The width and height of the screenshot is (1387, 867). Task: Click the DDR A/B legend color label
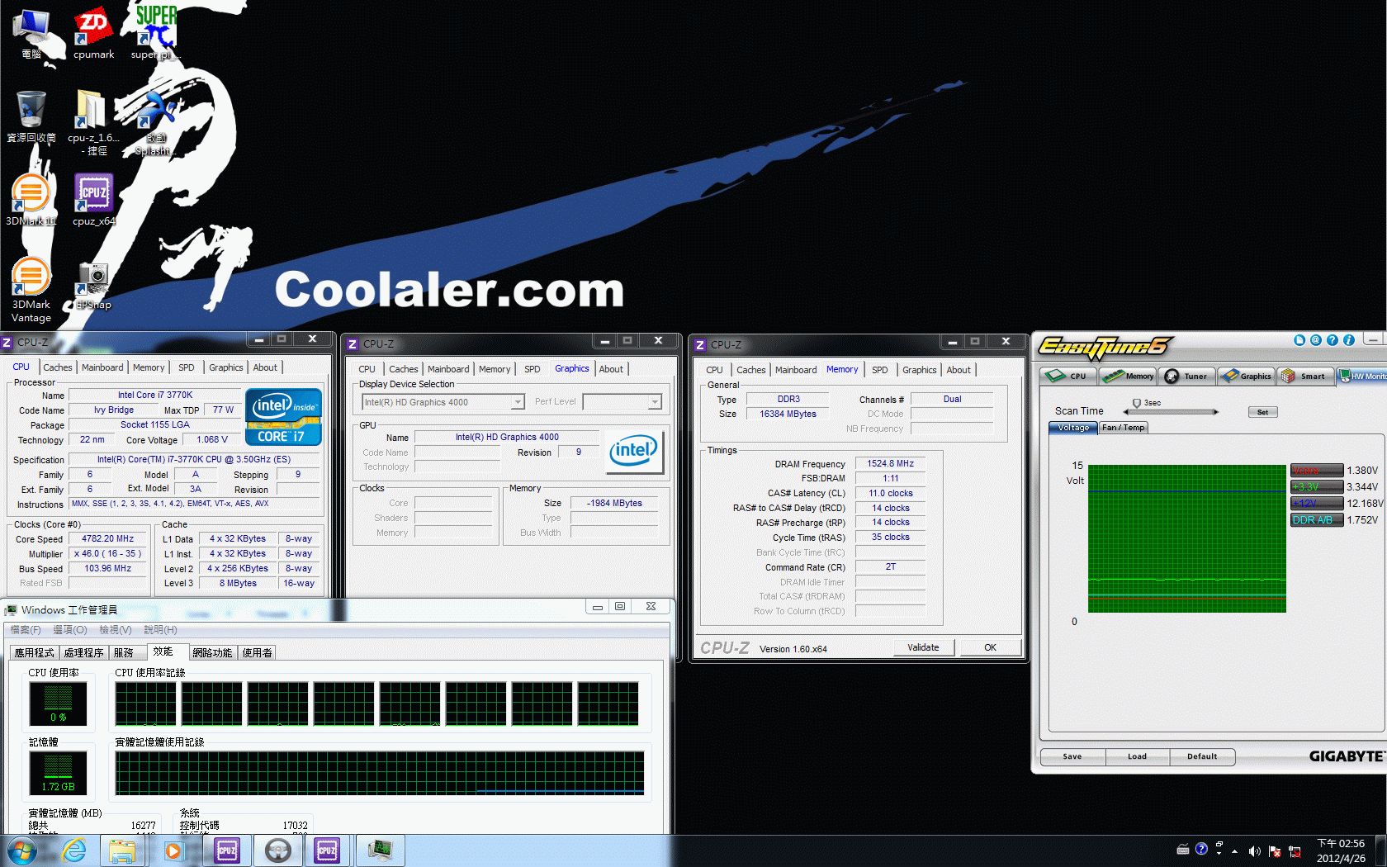point(1317,520)
